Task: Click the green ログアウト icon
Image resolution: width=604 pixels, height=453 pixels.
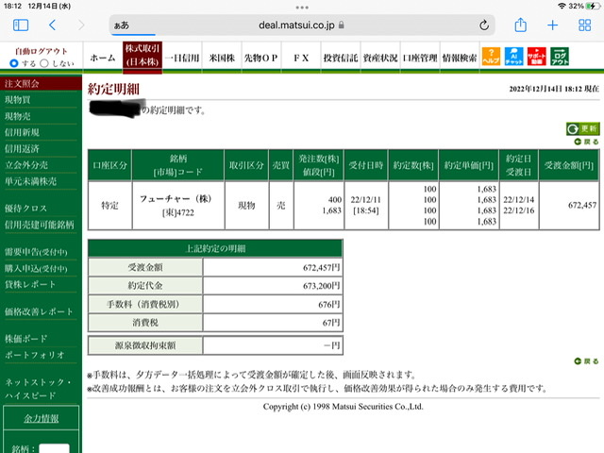Action: click(x=560, y=57)
